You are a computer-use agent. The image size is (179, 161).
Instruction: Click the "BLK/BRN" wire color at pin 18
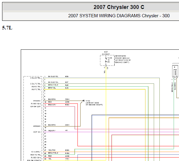pyautogui.click(x=52, y=125)
